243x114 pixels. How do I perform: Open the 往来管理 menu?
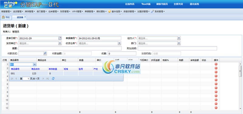click(x=53, y=11)
